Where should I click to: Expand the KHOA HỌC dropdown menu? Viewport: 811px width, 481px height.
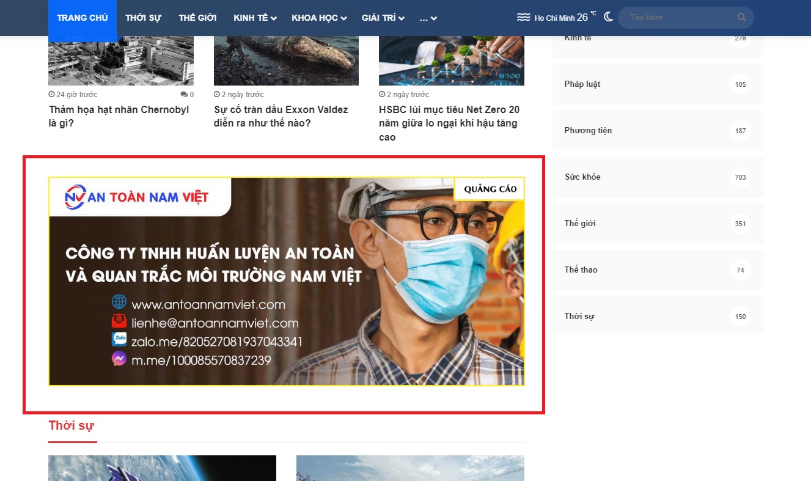tap(319, 18)
